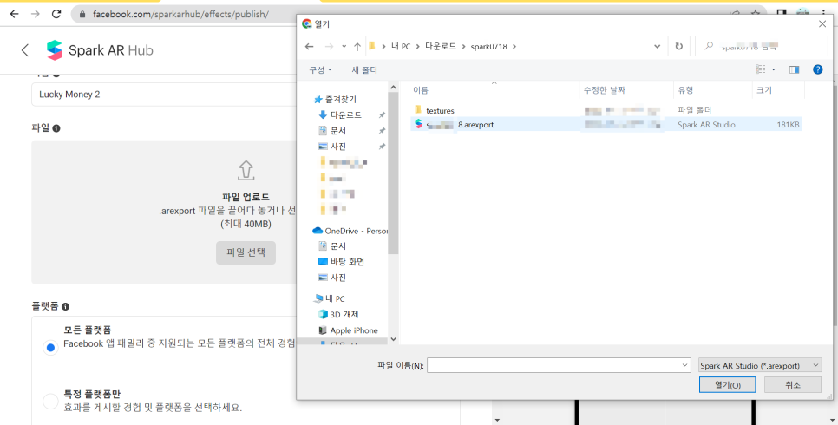Expand the address bar history dropdown

[657, 47]
